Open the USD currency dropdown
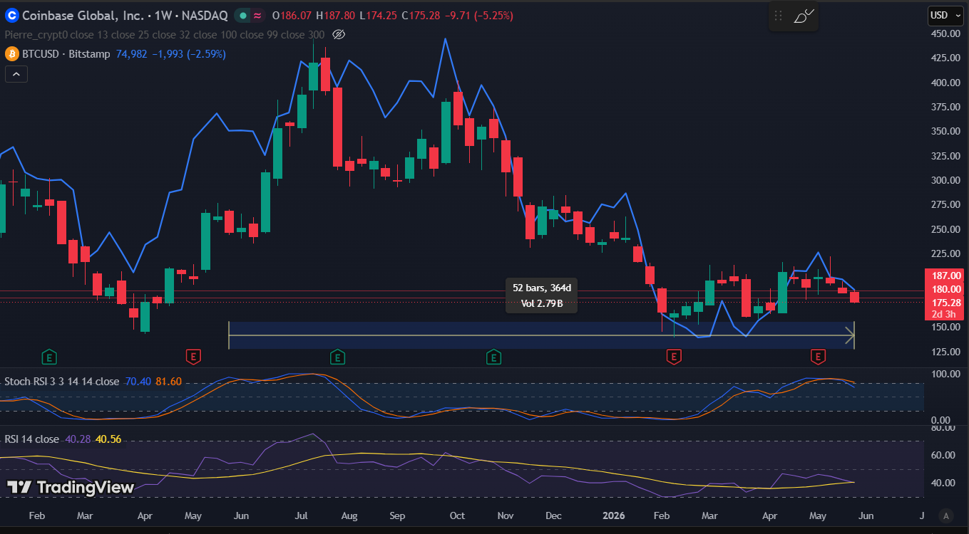This screenshot has width=969, height=534. click(x=943, y=15)
